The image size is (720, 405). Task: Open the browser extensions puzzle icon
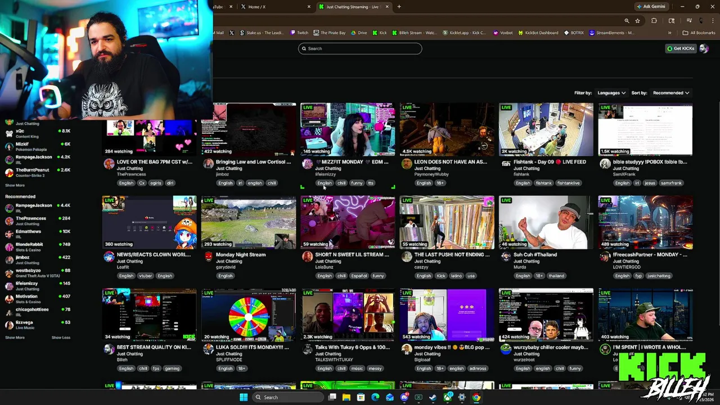[654, 21]
